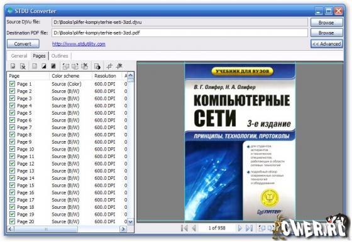Click the Destination PDF file path field
The height and width of the screenshot is (242, 352).
(180, 33)
